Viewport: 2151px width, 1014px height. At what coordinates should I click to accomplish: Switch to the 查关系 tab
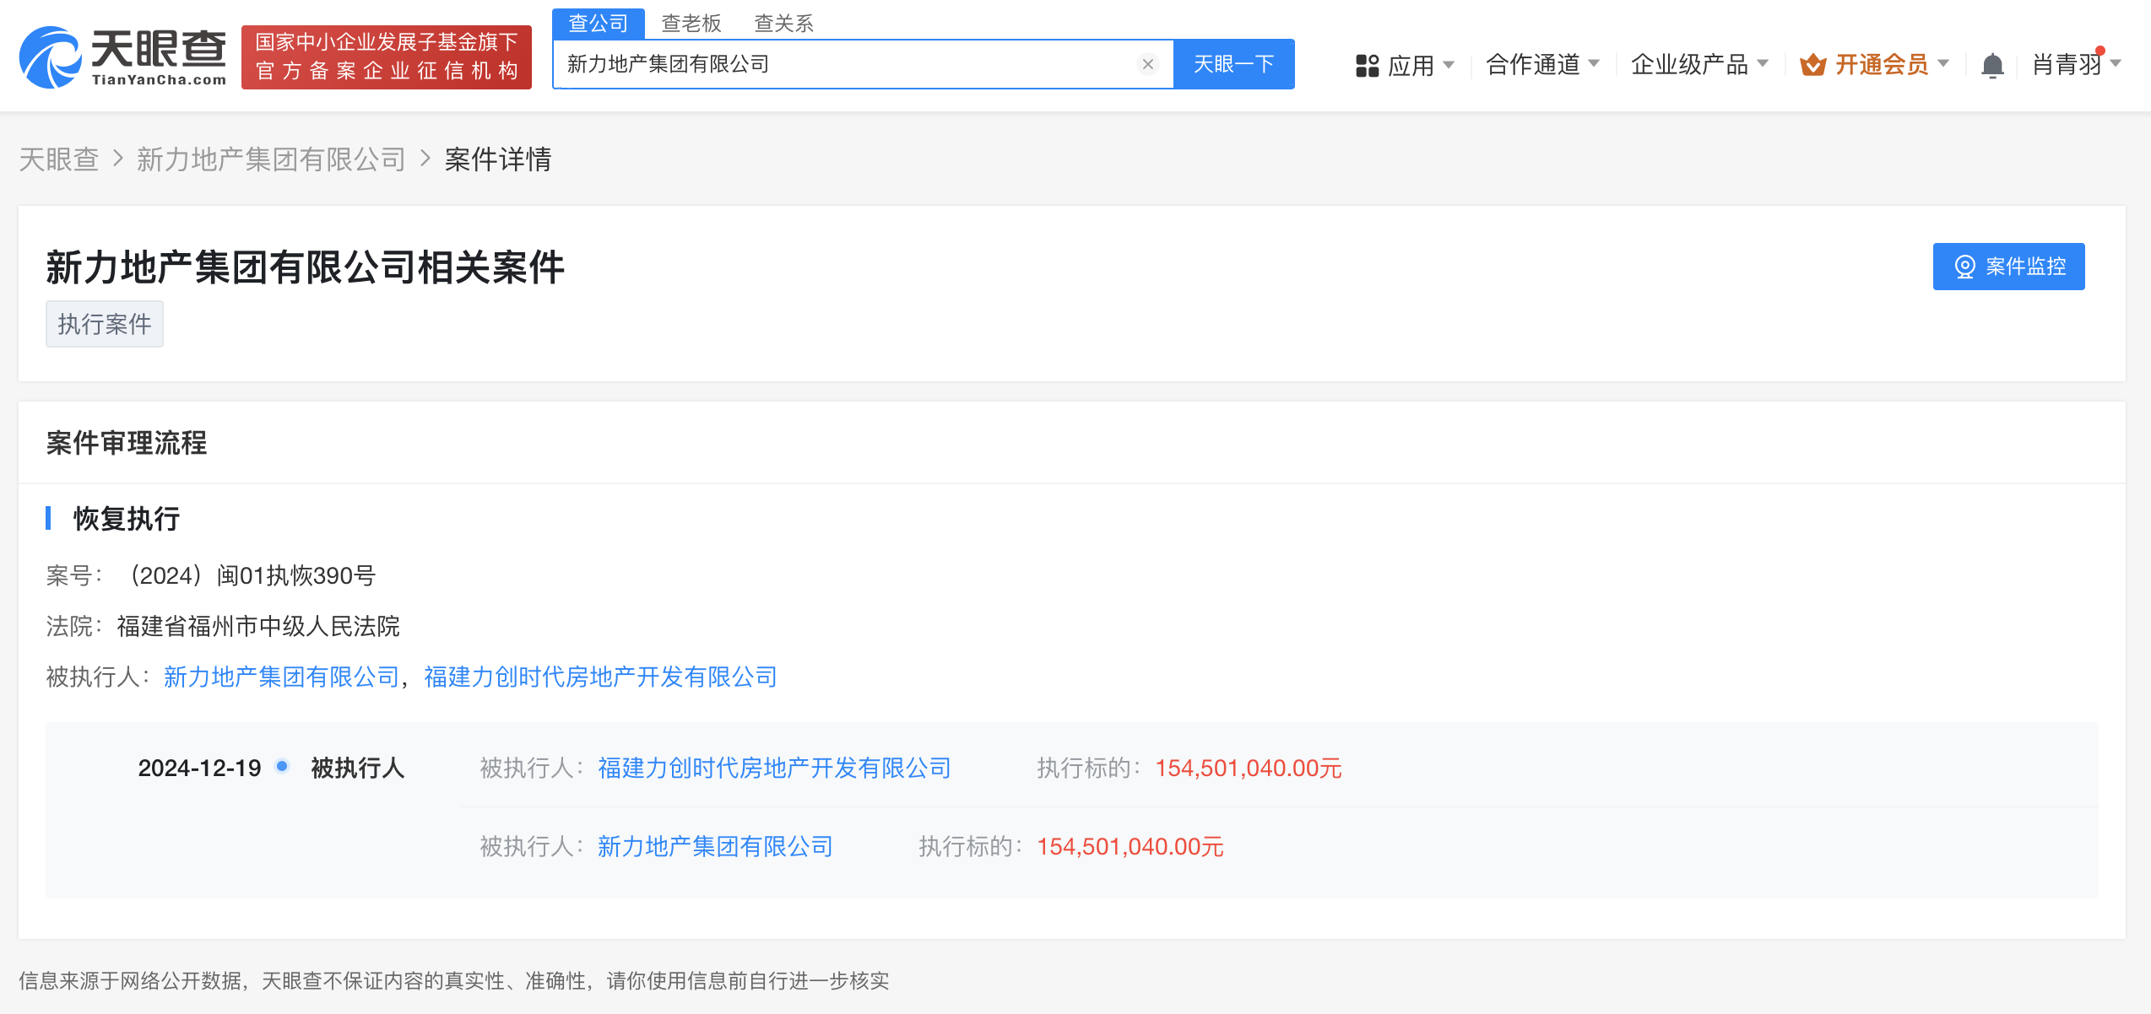pyautogui.click(x=783, y=23)
